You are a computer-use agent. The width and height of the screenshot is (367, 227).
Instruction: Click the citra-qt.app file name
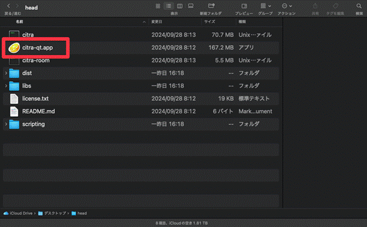[x=38, y=48]
